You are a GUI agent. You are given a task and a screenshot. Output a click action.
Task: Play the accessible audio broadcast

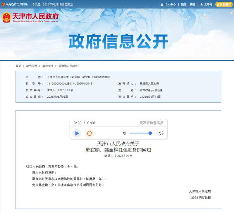pyautogui.click(x=77, y=133)
